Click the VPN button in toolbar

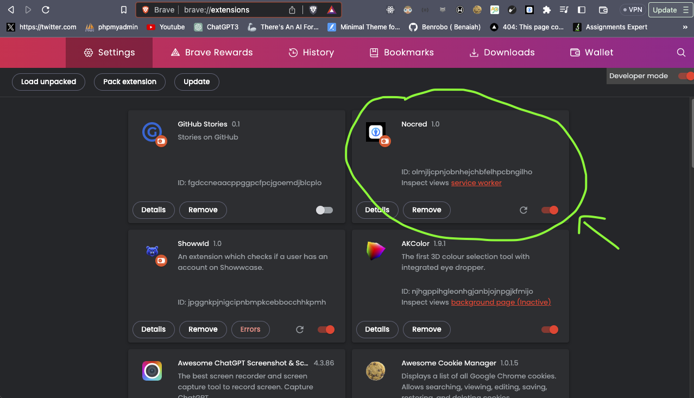click(632, 10)
